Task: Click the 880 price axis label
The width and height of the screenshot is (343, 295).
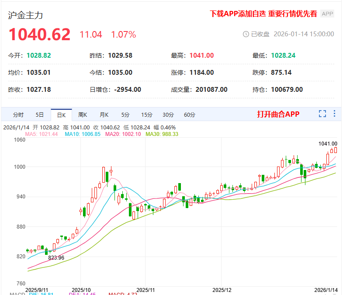Action: [21, 227]
